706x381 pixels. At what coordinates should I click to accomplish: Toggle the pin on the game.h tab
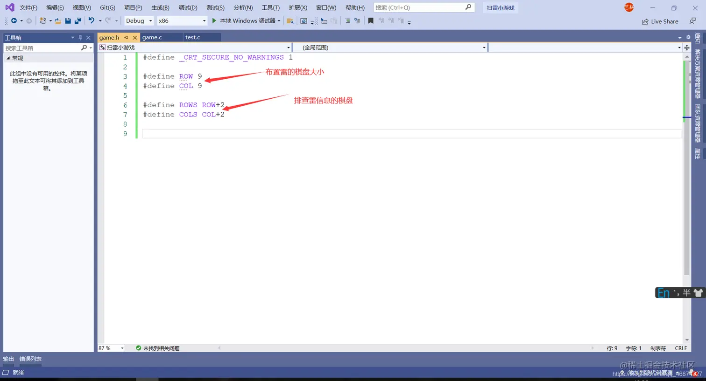[x=126, y=37]
